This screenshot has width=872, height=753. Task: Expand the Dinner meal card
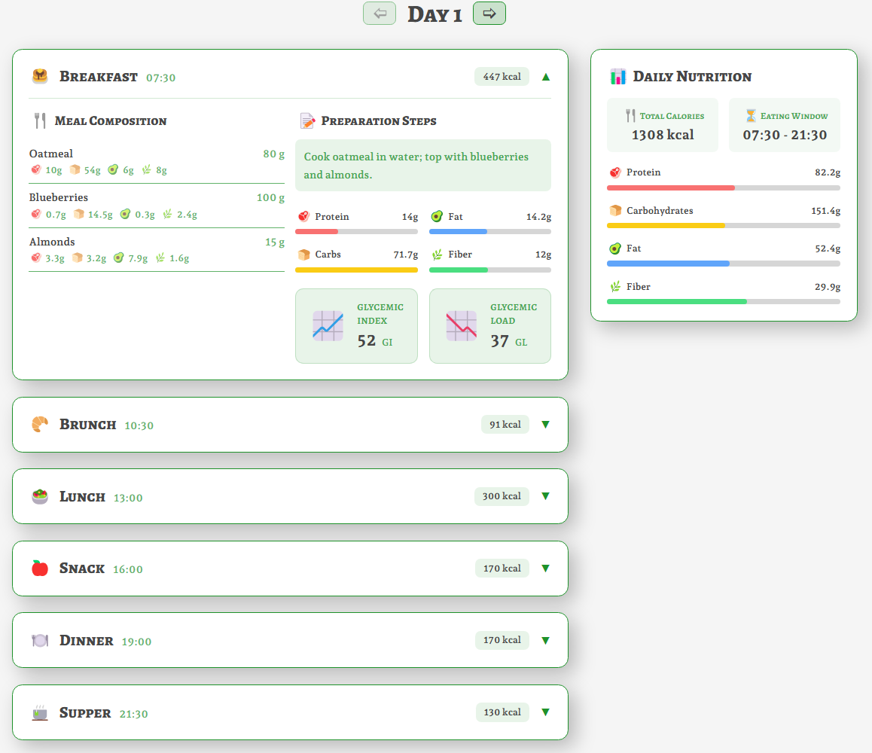coord(545,640)
